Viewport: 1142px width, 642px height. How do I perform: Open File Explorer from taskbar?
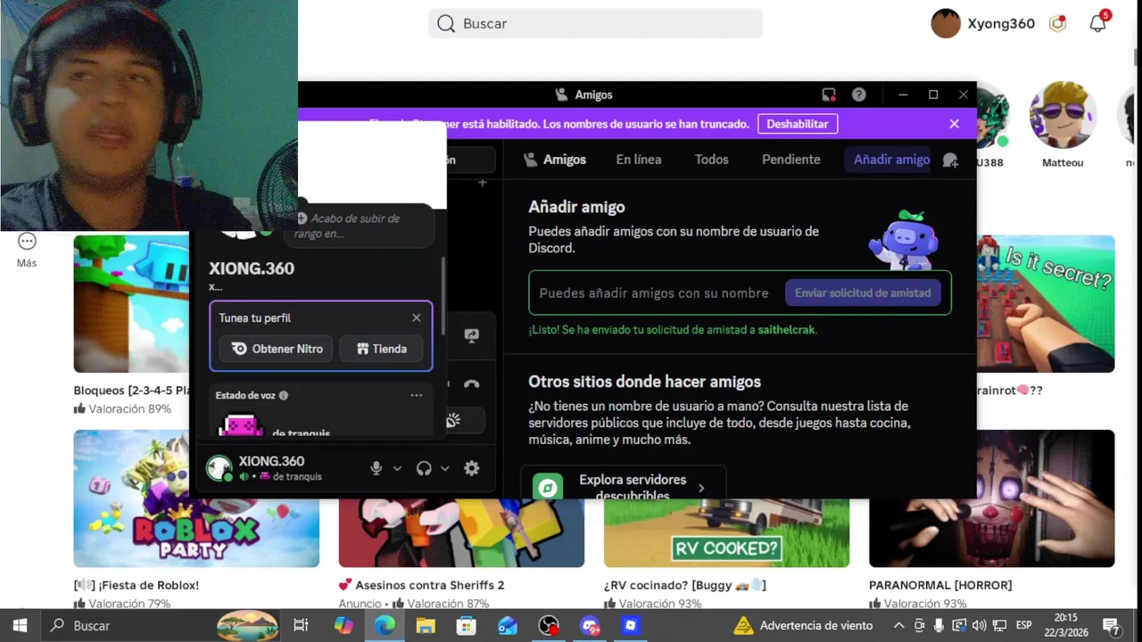426,626
